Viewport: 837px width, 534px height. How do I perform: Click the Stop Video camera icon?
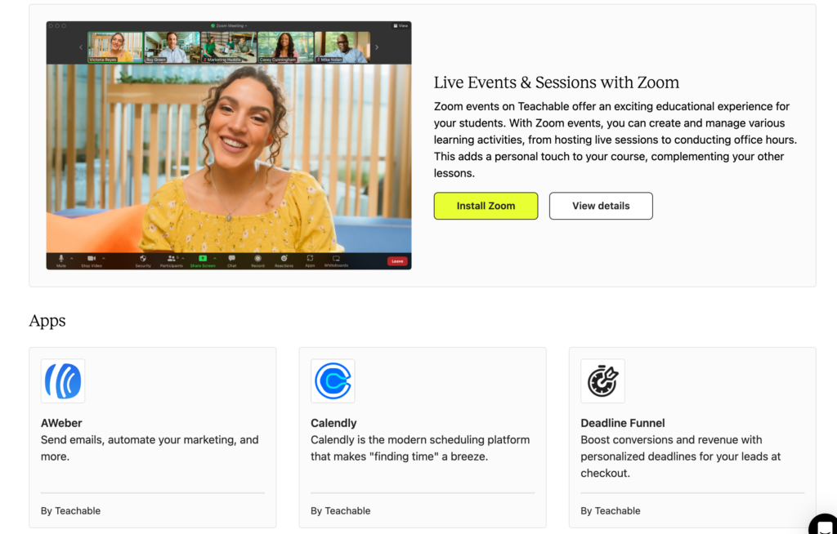pos(92,258)
